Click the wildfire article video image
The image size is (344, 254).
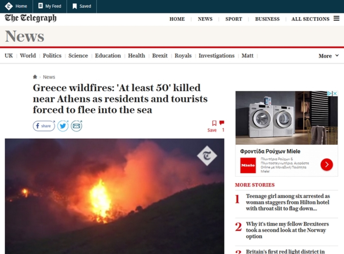coord(114,196)
